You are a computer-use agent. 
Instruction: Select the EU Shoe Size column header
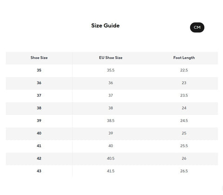(x=111, y=58)
